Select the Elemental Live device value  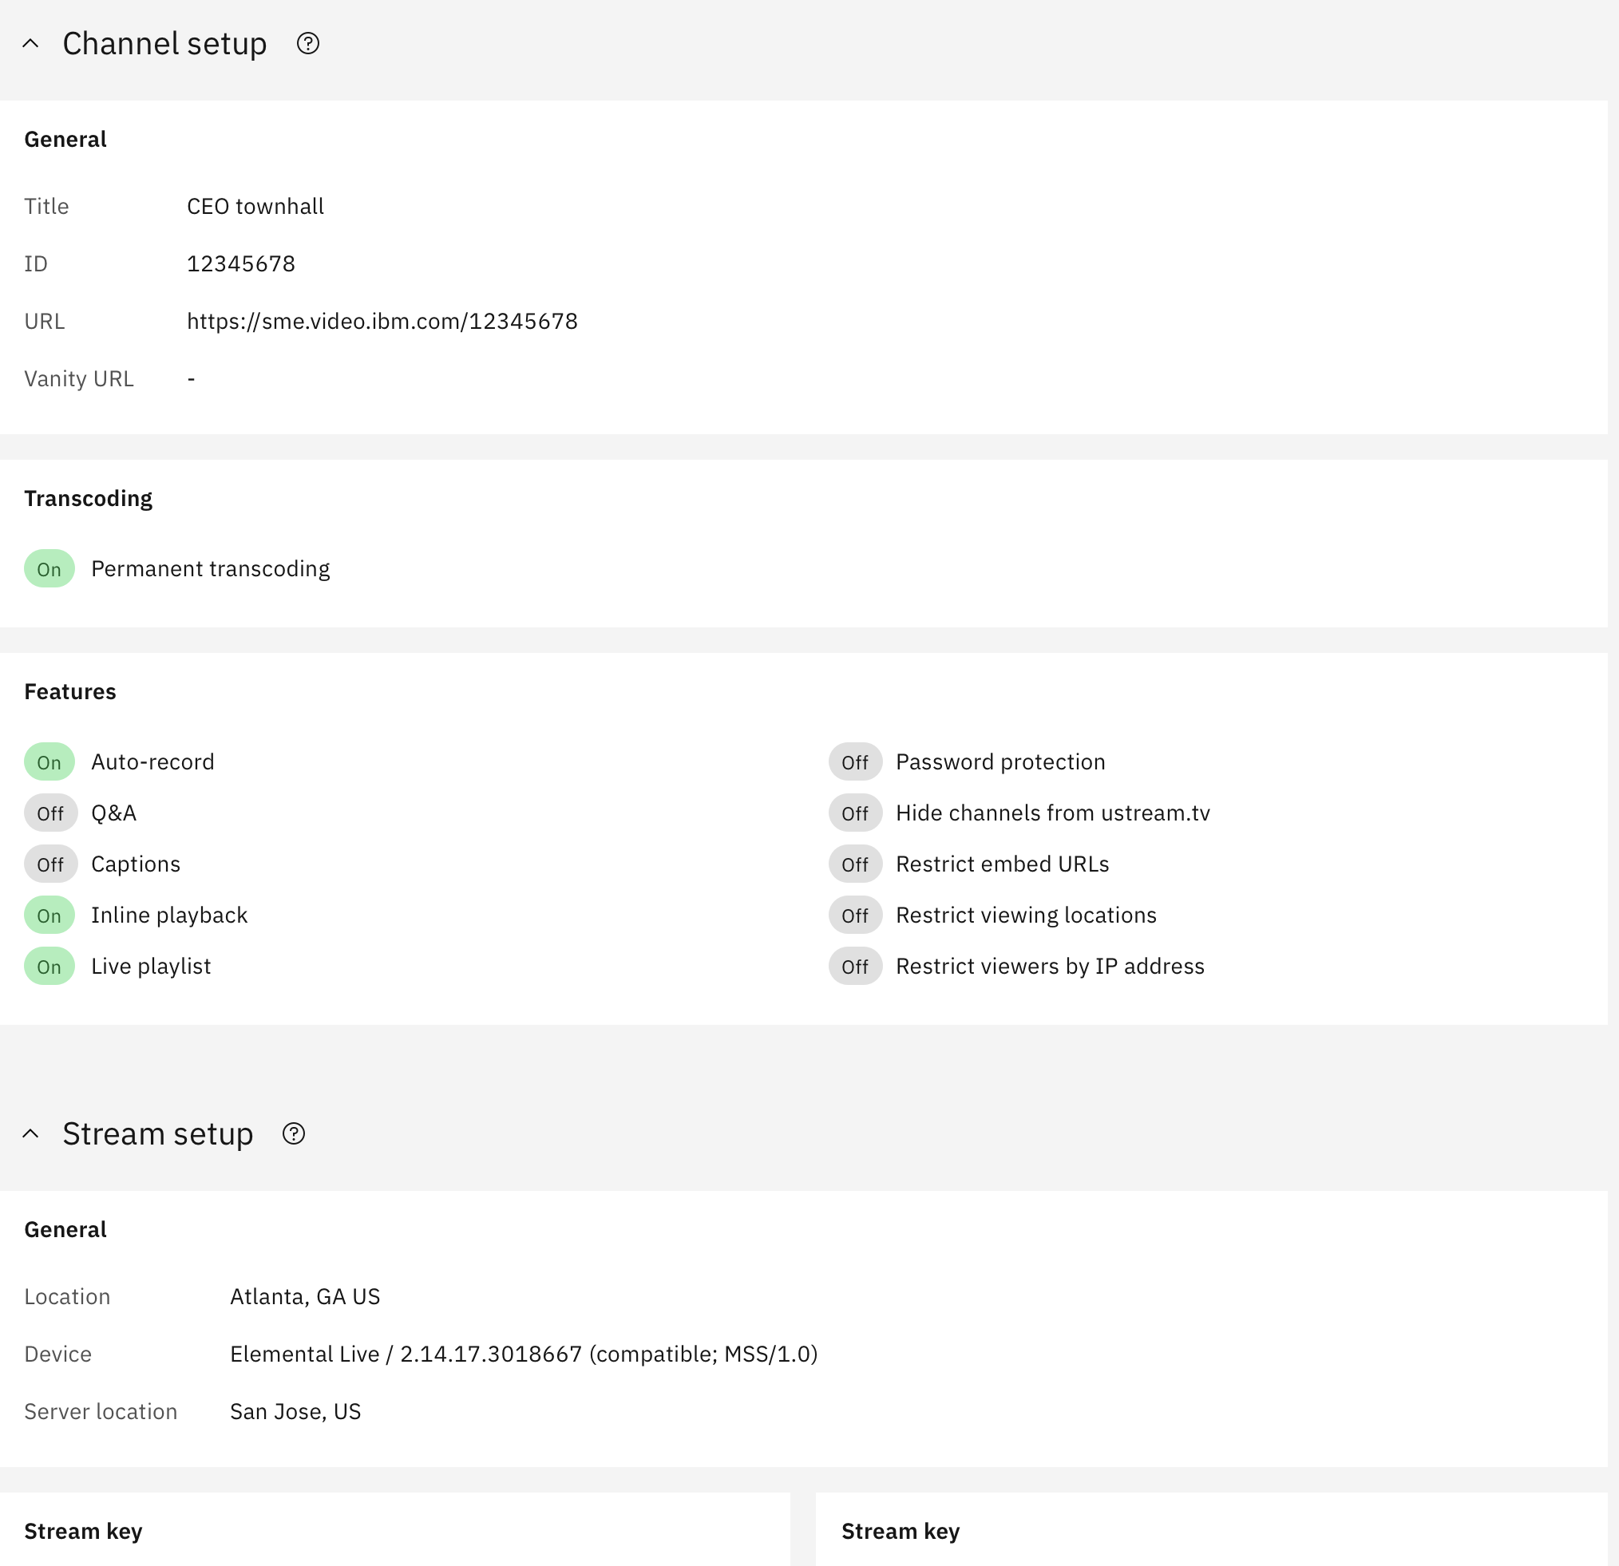(x=524, y=1354)
